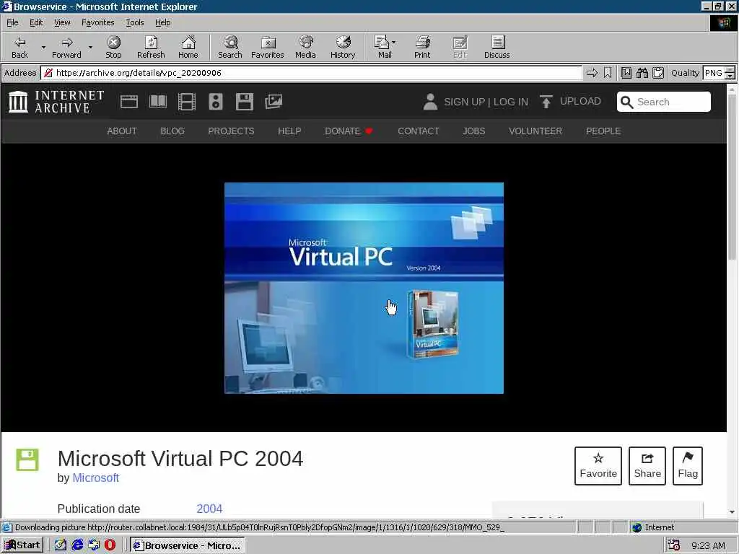Click the Share button

pos(647,466)
